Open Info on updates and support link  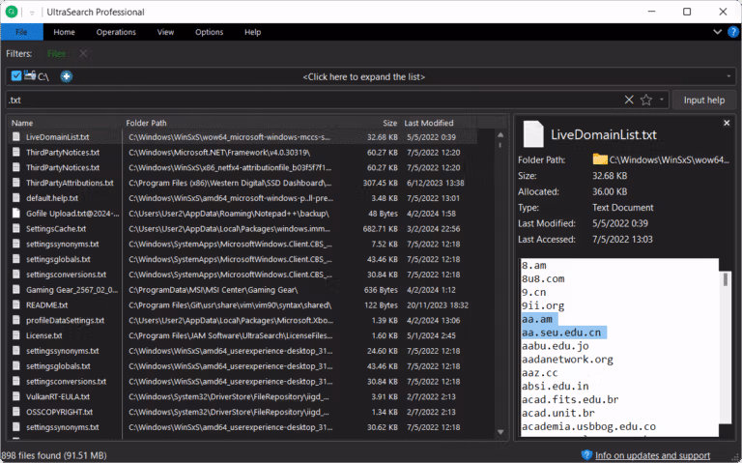point(652,455)
